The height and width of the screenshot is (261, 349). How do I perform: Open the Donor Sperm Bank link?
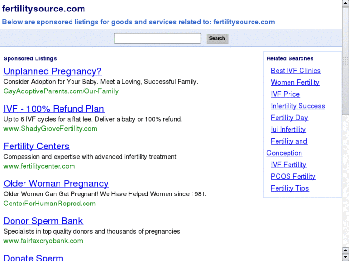pos(43,221)
